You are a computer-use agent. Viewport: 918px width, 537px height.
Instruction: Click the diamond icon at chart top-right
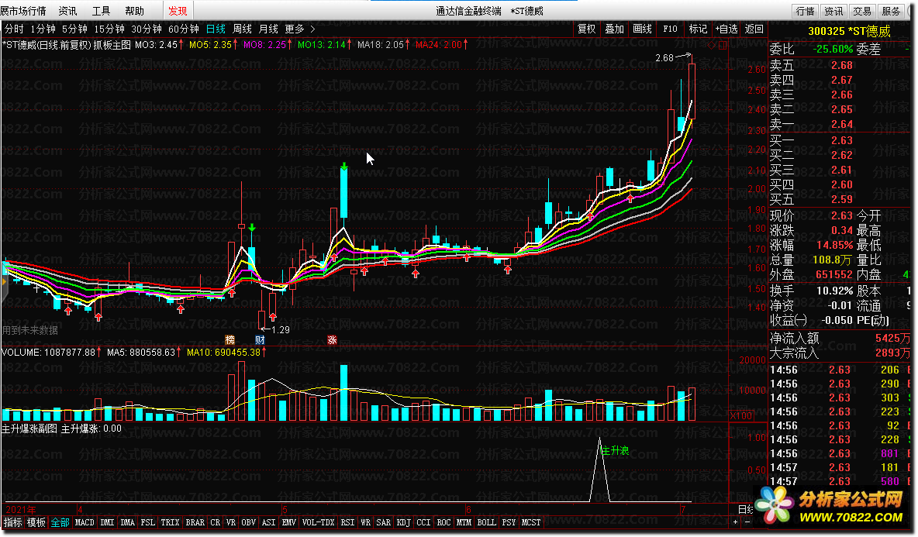(x=712, y=45)
